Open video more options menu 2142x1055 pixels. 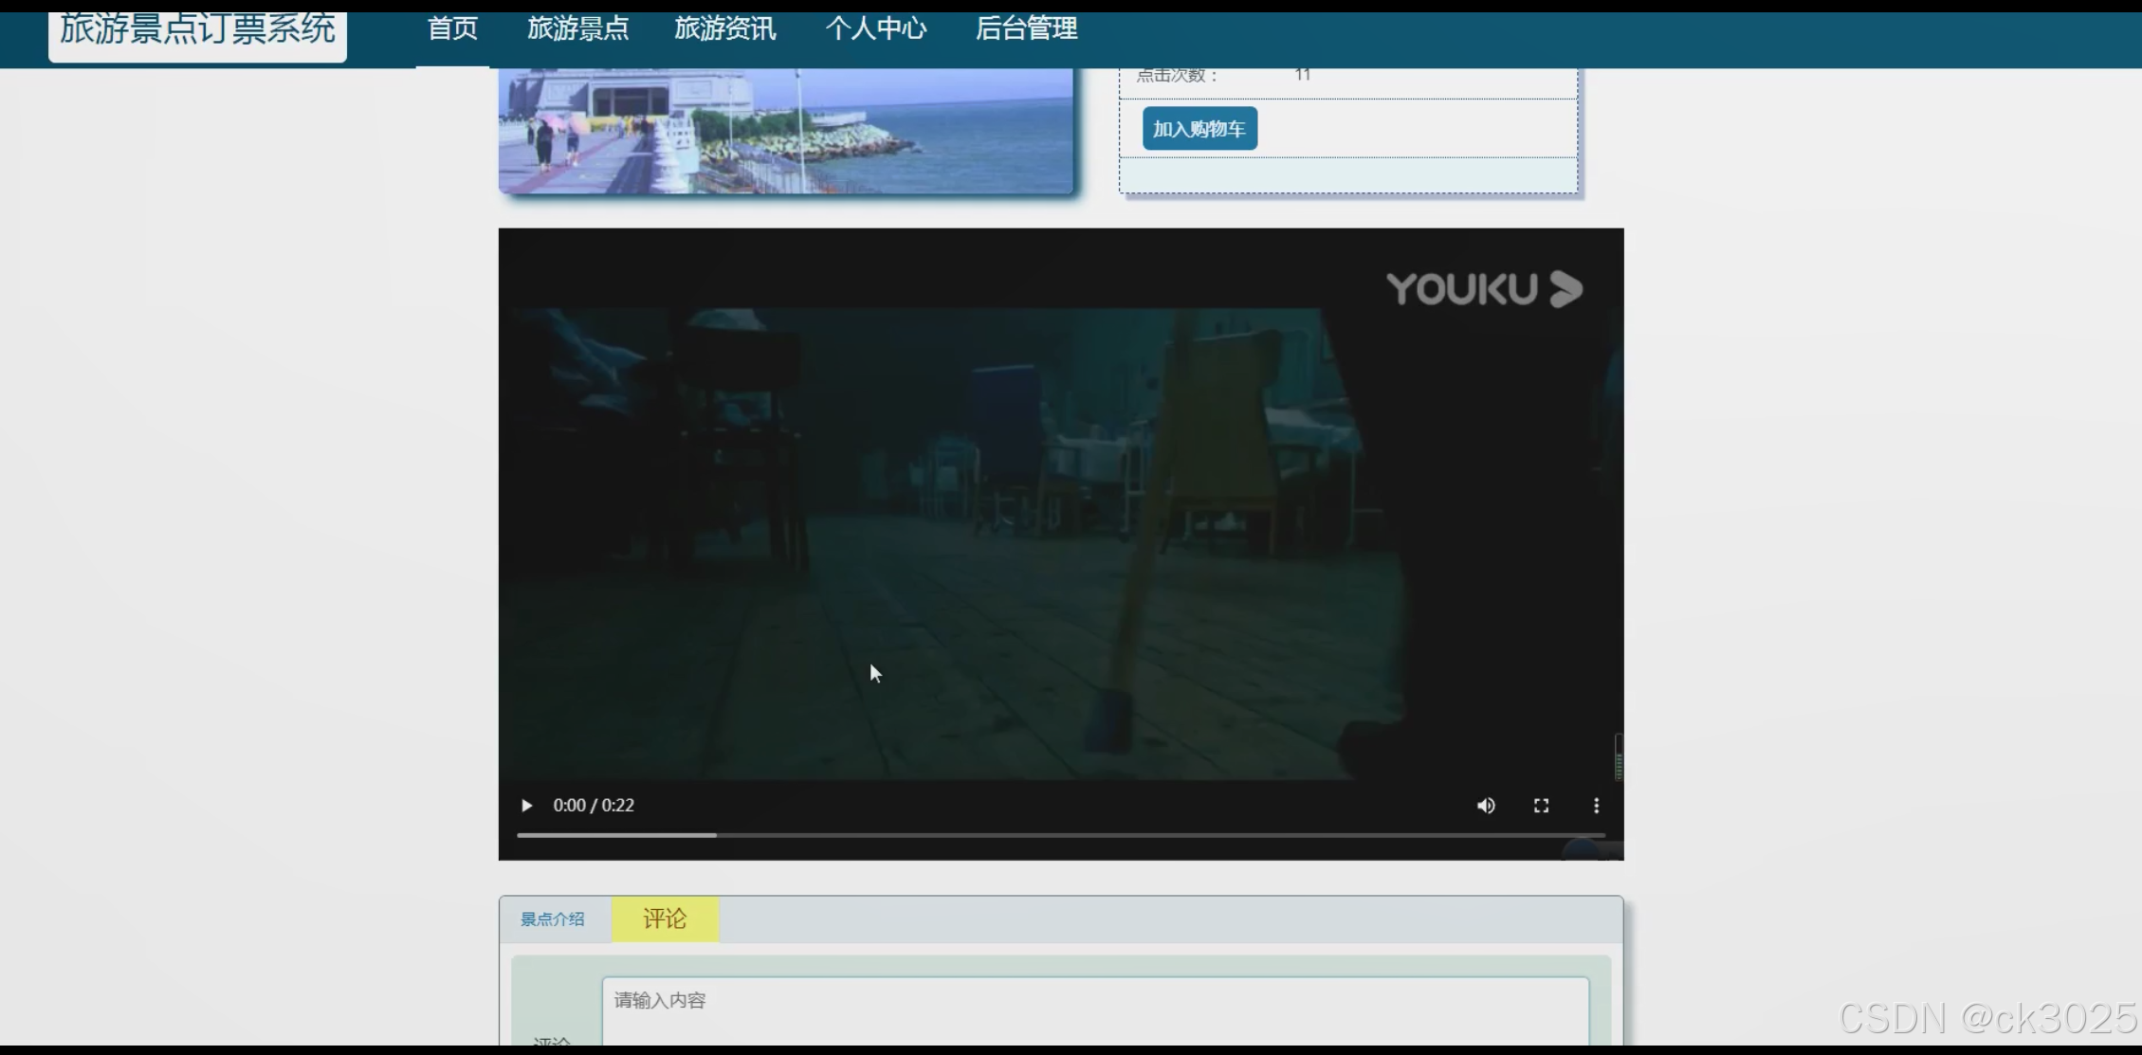click(1596, 806)
